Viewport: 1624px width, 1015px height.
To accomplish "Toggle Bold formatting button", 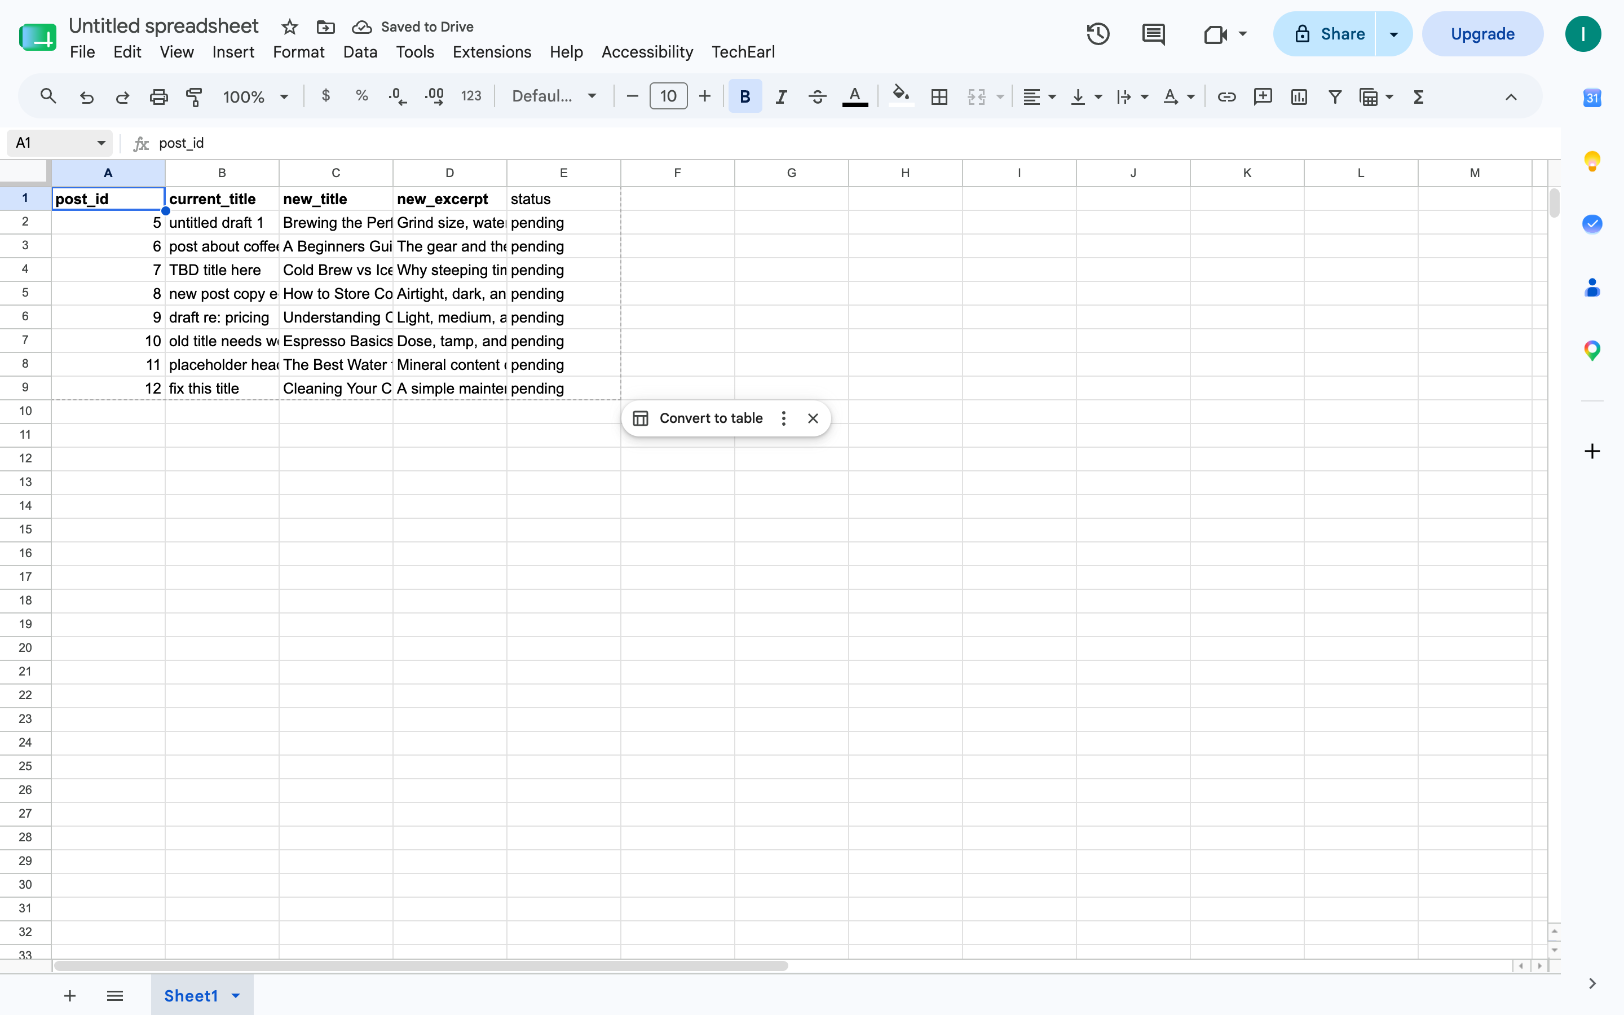I will coord(744,96).
